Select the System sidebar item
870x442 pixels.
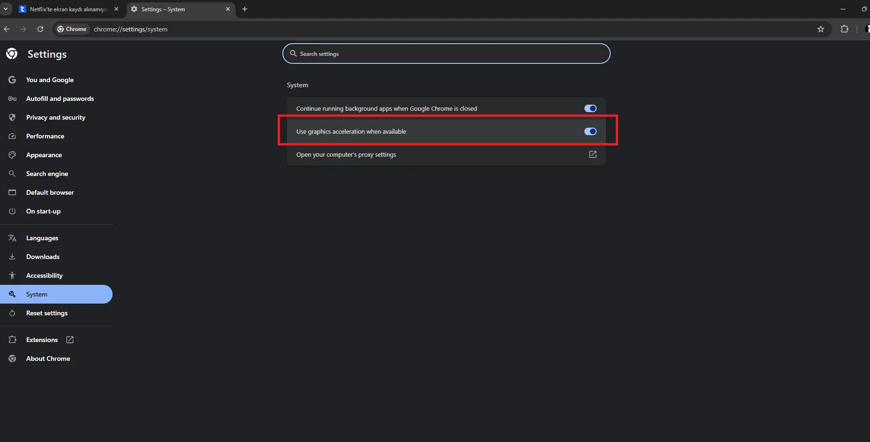56,294
